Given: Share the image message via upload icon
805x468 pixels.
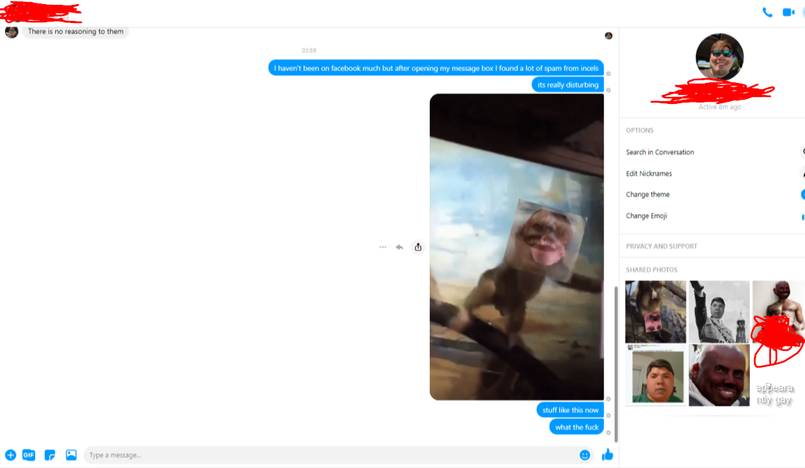Looking at the screenshot, I should 418,248.
